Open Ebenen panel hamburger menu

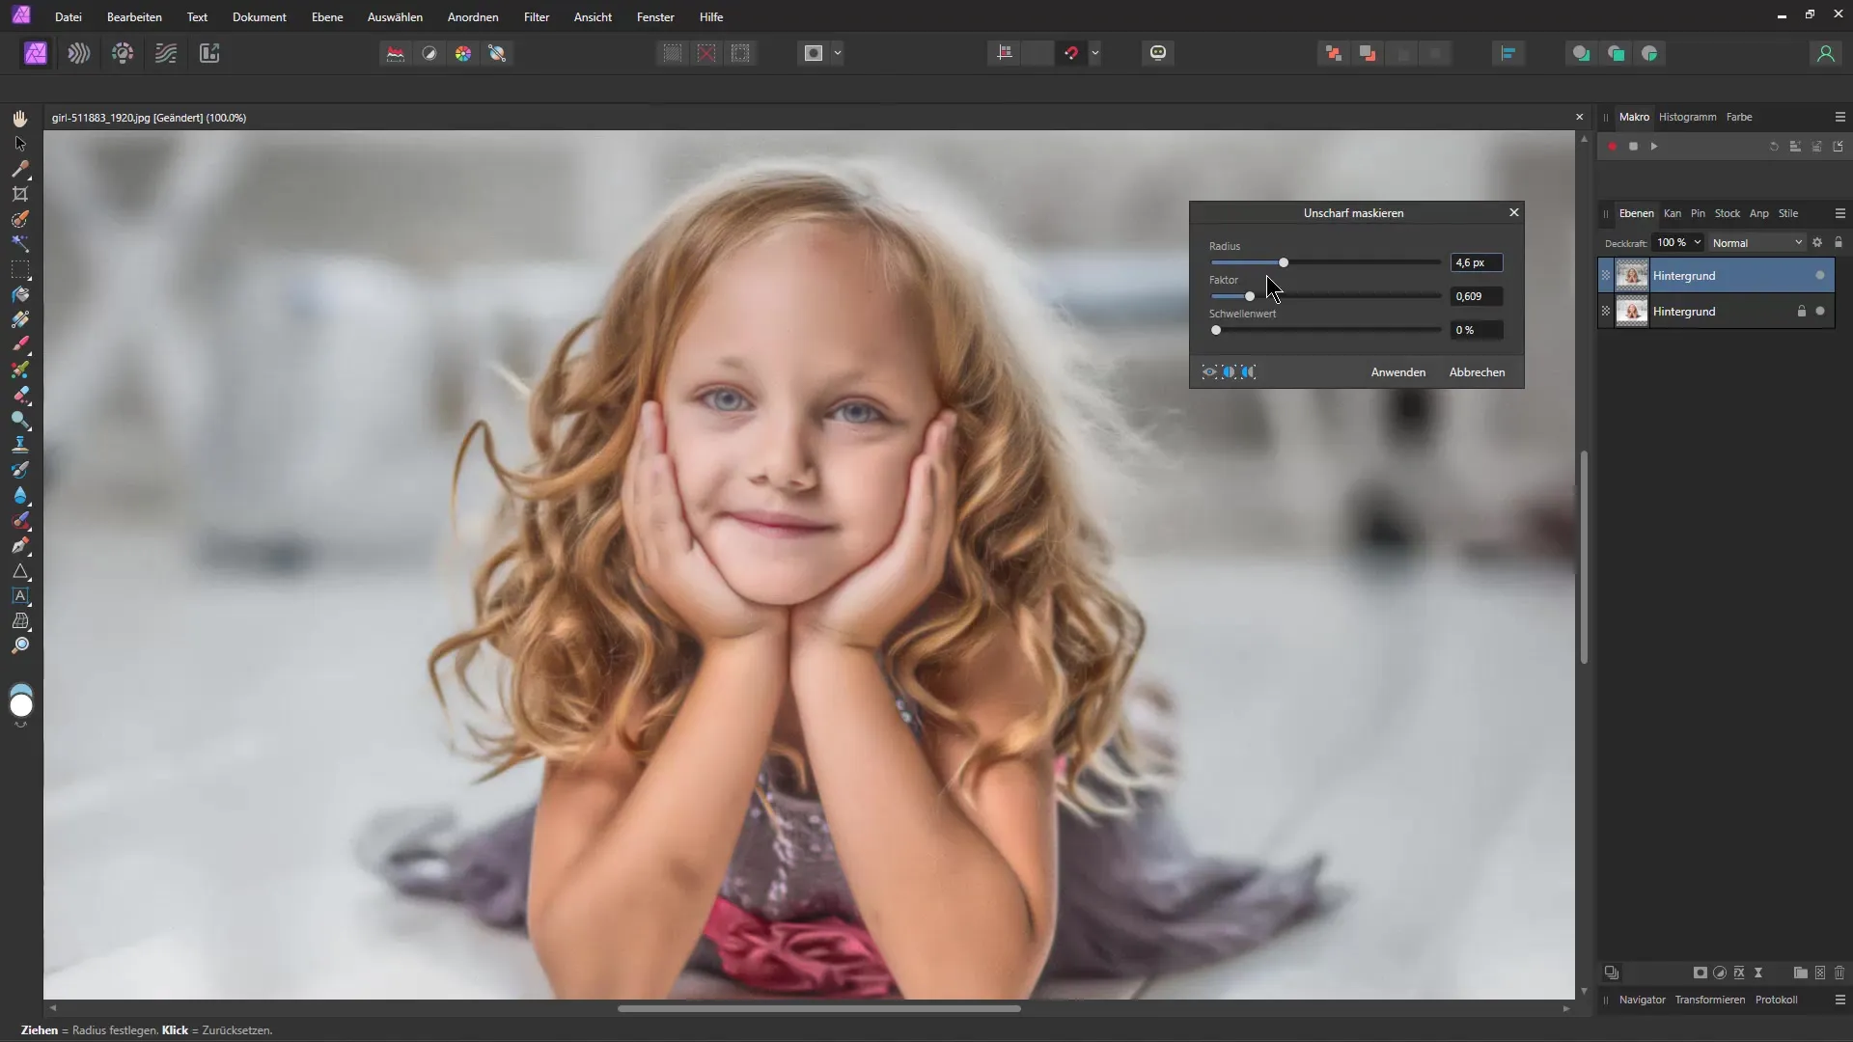coord(1839,213)
